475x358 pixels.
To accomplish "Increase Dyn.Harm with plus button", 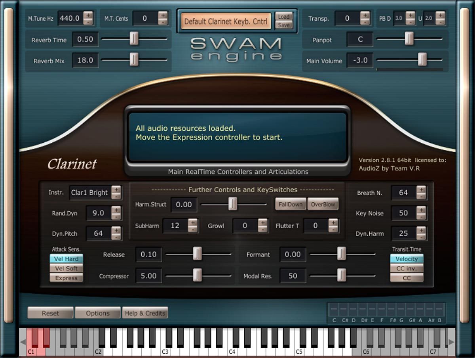I will tap(421, 230).
